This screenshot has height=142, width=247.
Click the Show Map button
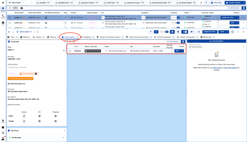click(216, 3)
